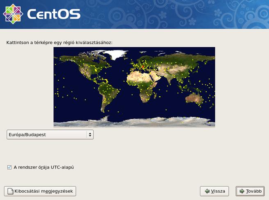The height and width of the screenshot is (200, 269).
Task: Click the document icon on release notes button
Action: pos(9,191)
